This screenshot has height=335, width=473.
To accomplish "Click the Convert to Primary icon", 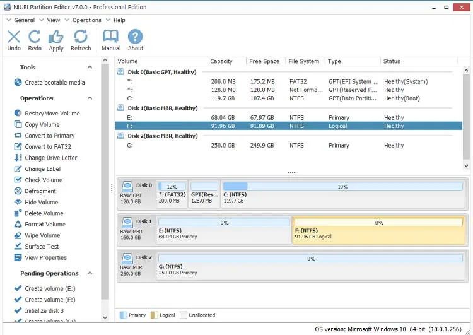I will 18,136.
